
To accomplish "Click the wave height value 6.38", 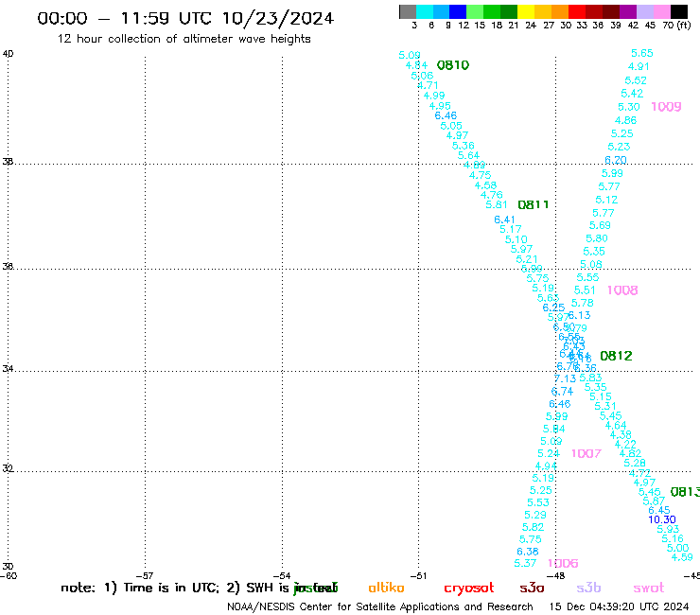I will 528,552.
